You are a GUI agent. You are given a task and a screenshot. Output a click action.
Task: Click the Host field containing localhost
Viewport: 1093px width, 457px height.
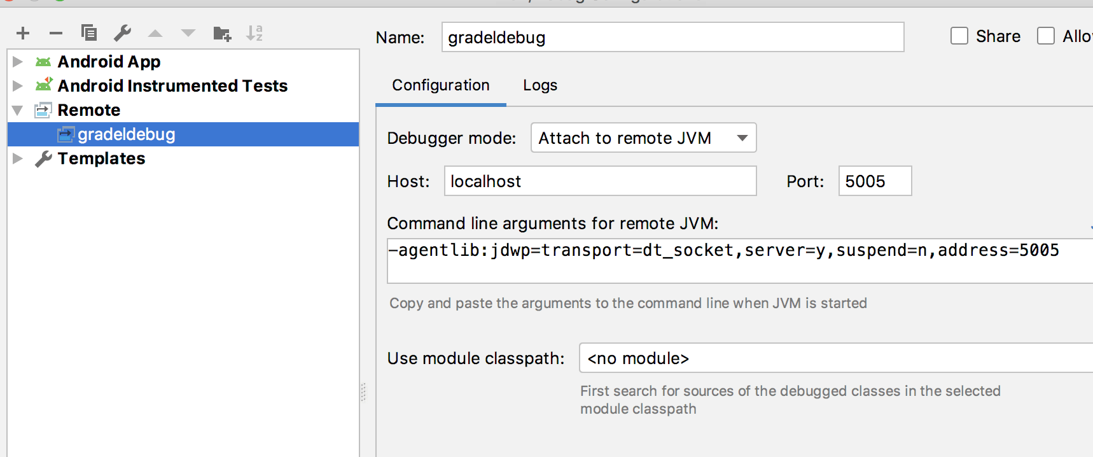pos(601,181)
